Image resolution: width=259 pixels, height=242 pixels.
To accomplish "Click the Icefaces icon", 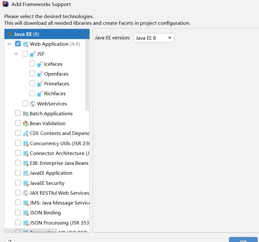I will 40,64.
